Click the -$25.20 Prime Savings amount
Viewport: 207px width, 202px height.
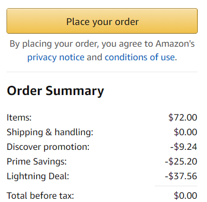click(181, 161)
